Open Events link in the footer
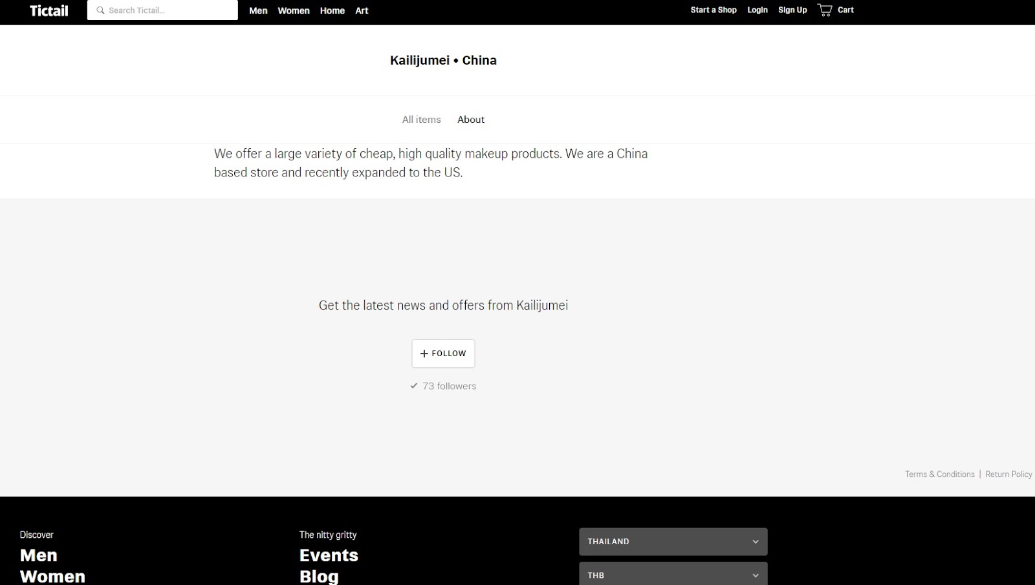The height and width of the screenshot is (585, 1035). click(329, 555)
